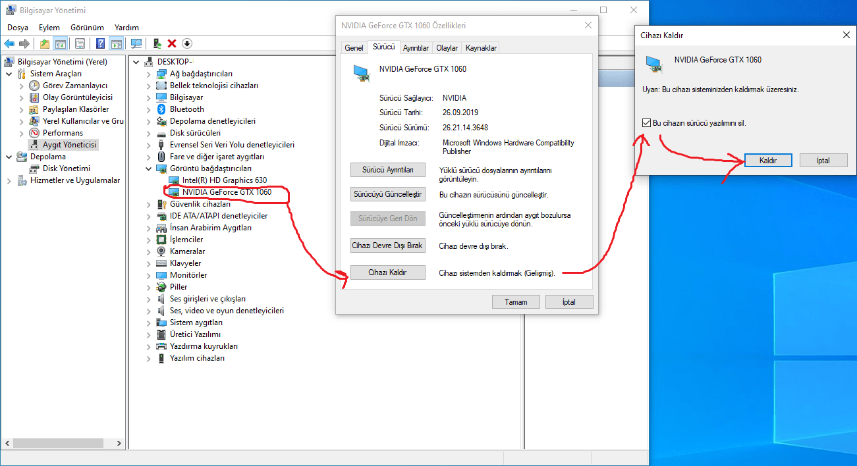Click Tamam in the properties dialog

coord(516,302)
